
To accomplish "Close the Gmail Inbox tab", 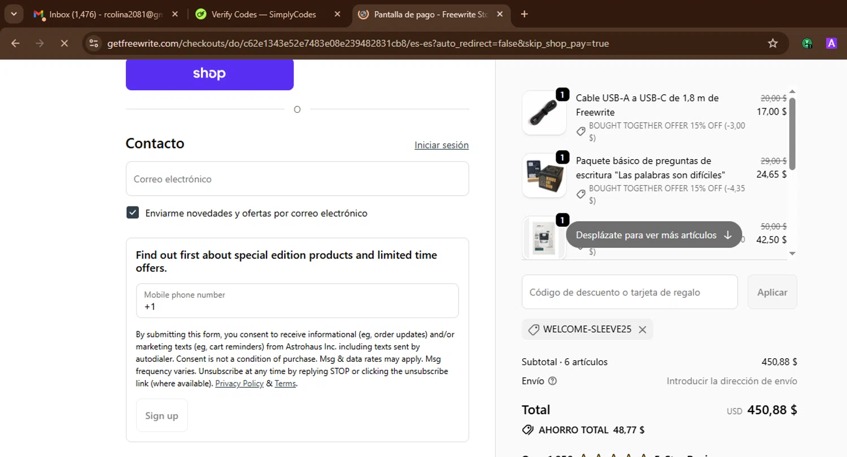I will pyautogui.click(x=174, y=14).
